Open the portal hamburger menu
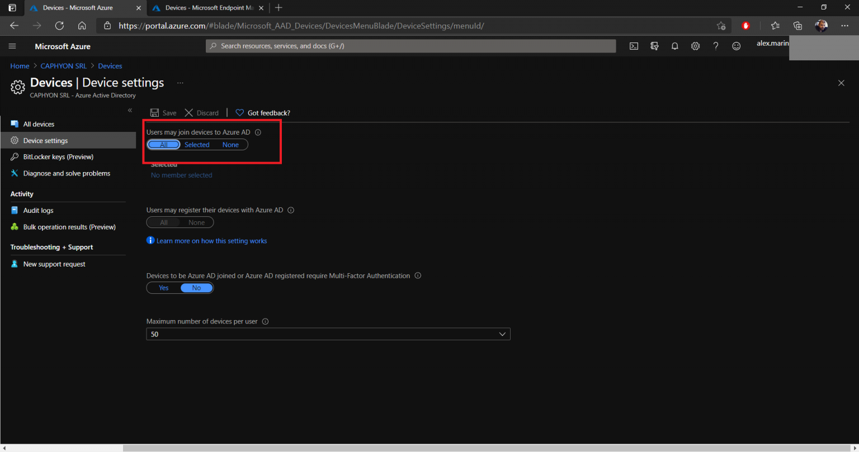Viewport: 859px width, 452px height. pos(12,46)
